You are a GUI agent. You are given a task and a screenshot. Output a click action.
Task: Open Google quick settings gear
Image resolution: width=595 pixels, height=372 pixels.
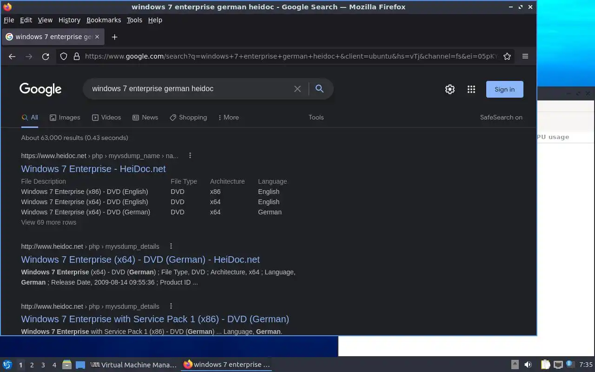coord(450,89)
